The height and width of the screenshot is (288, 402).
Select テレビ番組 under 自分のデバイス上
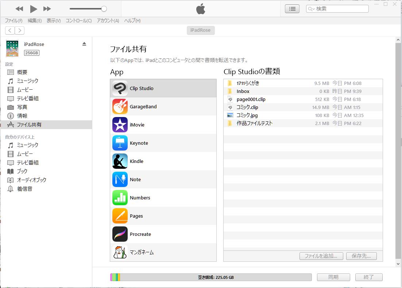46,163
